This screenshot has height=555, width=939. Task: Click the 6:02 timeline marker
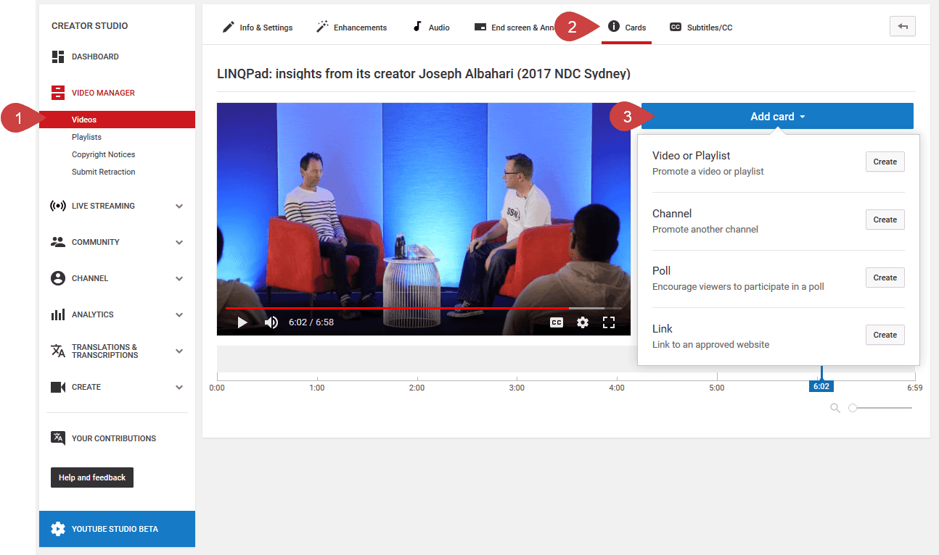click(821, 386)
